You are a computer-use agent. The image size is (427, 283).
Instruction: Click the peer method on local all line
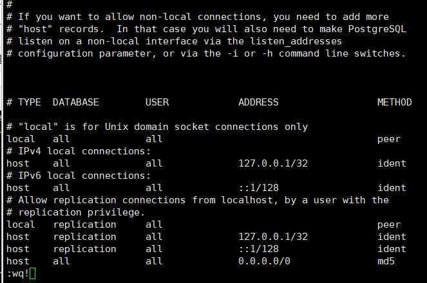click(389, 139)
